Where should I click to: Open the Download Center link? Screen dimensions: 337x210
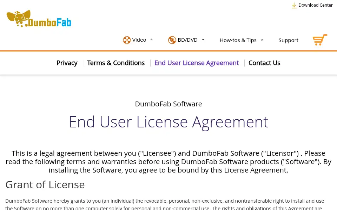pyautogui.click(x=315, y=5)
